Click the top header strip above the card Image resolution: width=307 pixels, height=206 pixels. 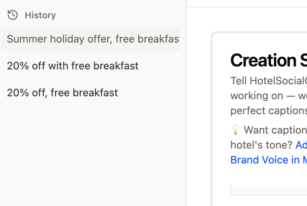pyautogui.click(x=247, y=3)
